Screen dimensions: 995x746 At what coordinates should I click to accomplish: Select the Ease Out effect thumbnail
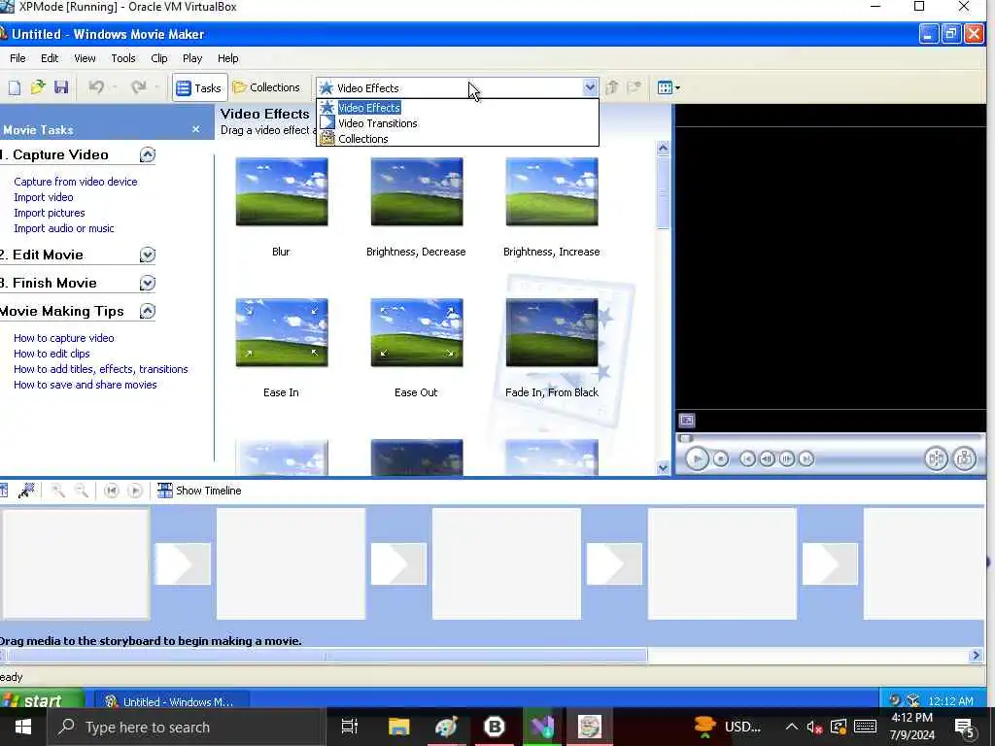(417, 332)
